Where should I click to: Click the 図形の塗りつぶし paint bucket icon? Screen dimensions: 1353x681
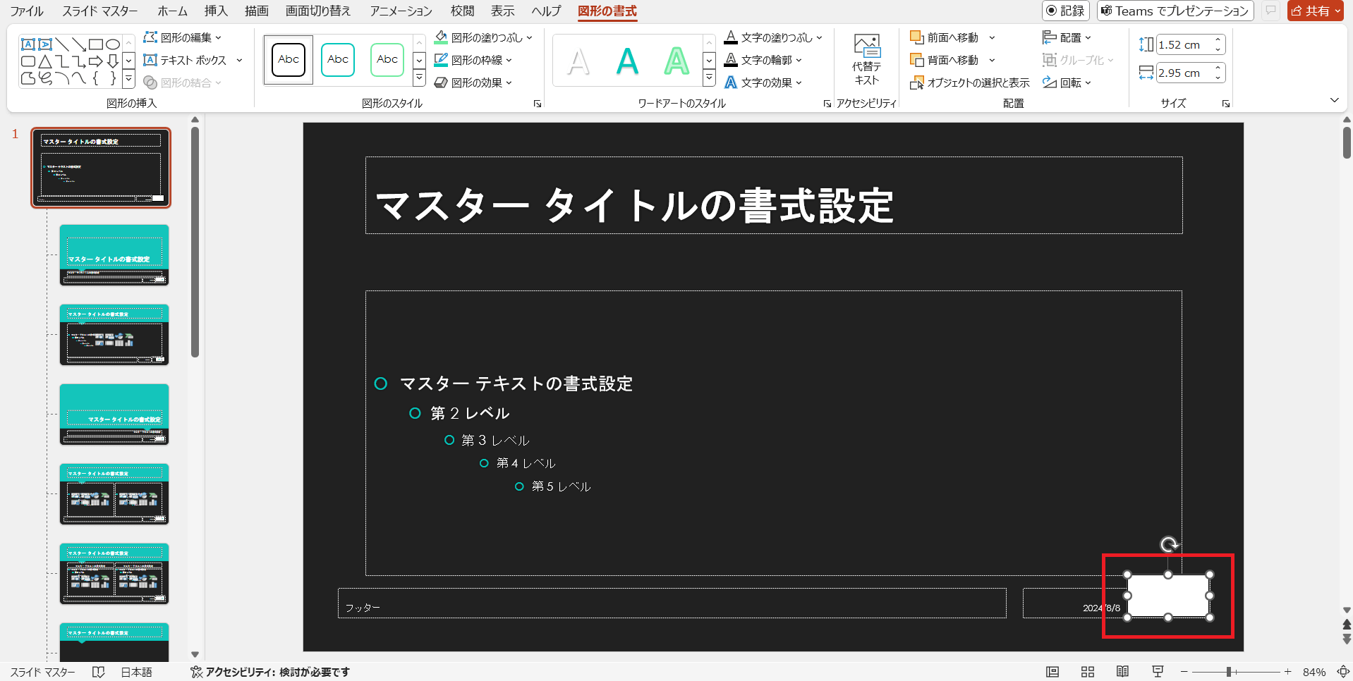pos(441,37)
